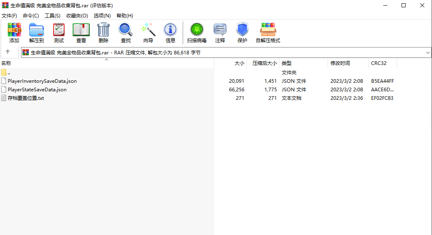Image resolution: width=432 pixels, height=235 pixels.
Task: Expand the archive path dropdown arrow
Action: (x=428, y=53)
